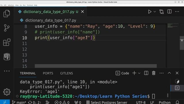Click line number 11 in gutter

24,44
